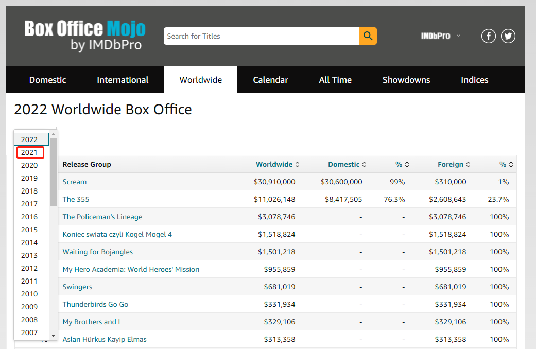Click the orange search magnifier button
The height and width of the screenshot is (349, 536).
point(368,36)
